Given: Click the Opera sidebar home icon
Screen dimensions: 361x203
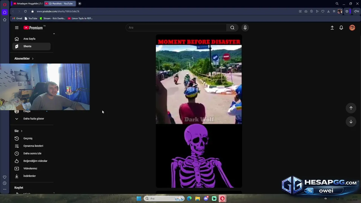Looking at the screenshot, I should [x=5, y=12].
